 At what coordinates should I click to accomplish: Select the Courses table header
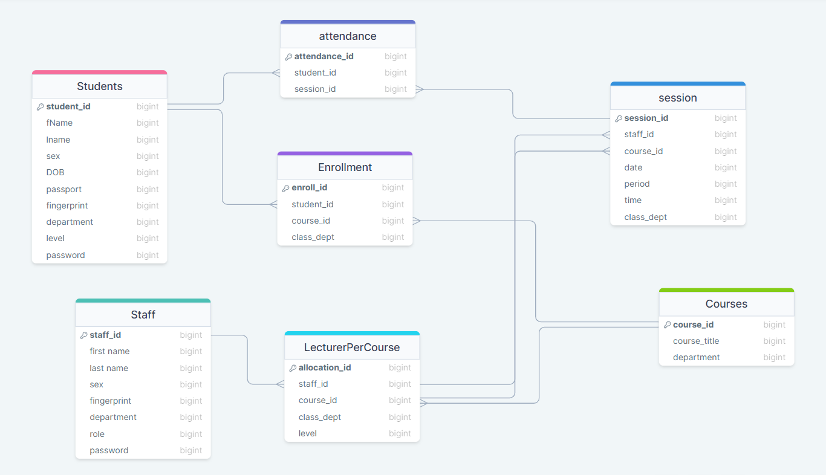coord(726,304)
